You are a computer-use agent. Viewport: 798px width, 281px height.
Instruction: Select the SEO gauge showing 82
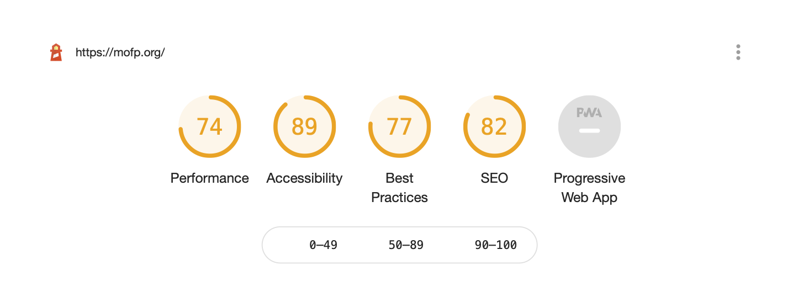click(494, 126)
